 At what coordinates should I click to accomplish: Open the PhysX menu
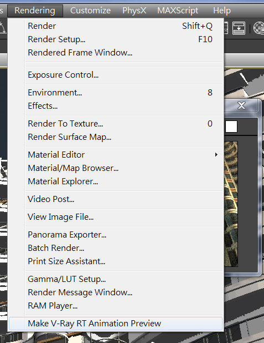pyautogui.click(x=134, y=11)
